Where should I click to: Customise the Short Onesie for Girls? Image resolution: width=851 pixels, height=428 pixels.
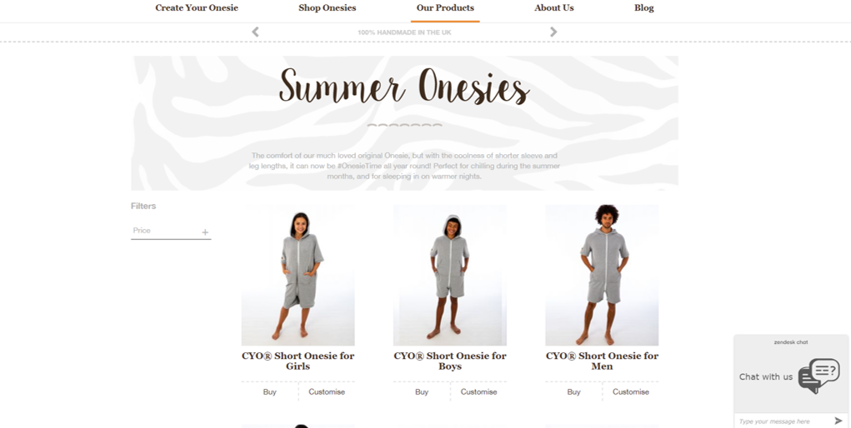(x=327, y=391)
